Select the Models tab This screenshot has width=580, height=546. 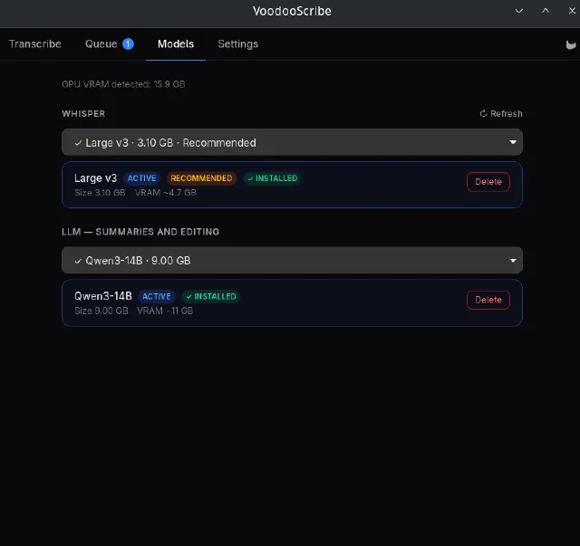click(176, 44)
